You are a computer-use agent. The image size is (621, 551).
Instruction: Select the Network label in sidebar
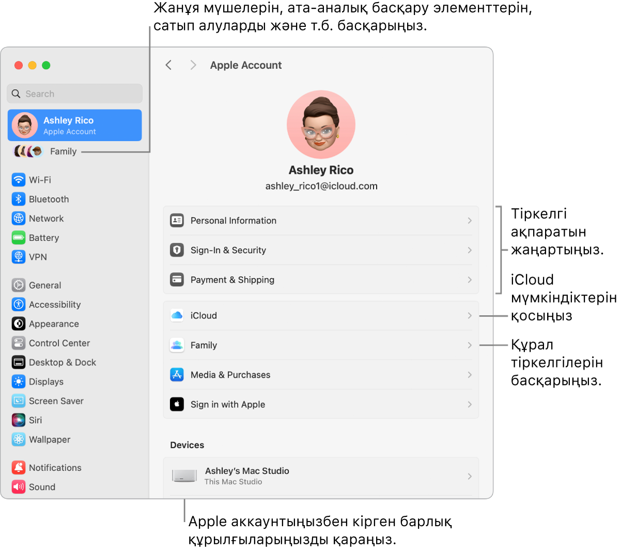(x=46, y=218)
